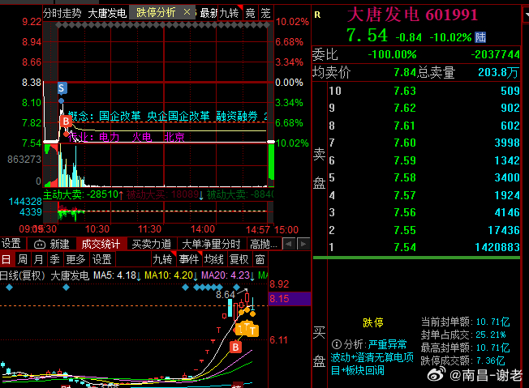Select sell level 6 price 7.59
This screenshot has width=529, height=388.
coord(405,160)
